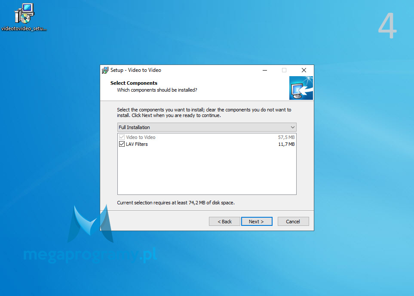The image size is (414, 296).
Task: Click the Setup window title bar text
Action: [x=136, y=70]
